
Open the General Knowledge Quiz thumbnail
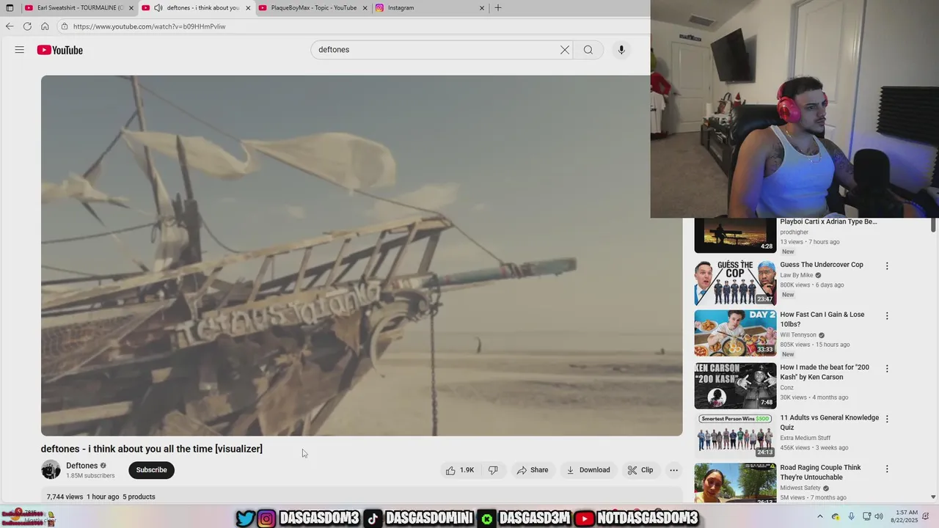(735, 436)
